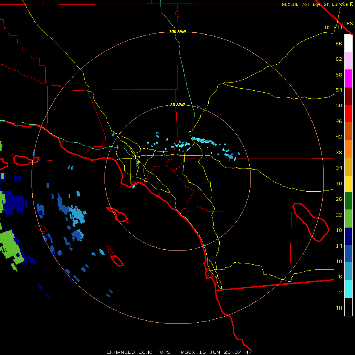Viewport: 355px width, 355px height.
Task: Click the TH scale label
Action: click(339, 308)
